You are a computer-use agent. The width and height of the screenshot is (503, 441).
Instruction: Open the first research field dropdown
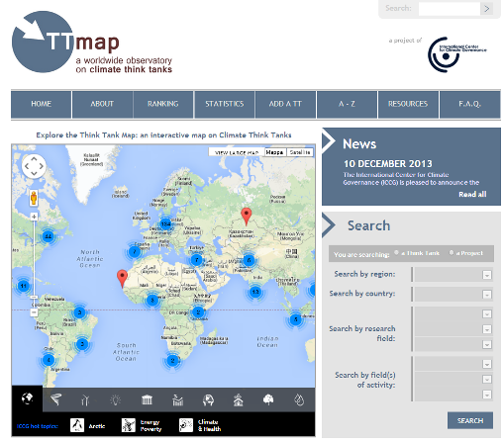click(x=453, y=313)
